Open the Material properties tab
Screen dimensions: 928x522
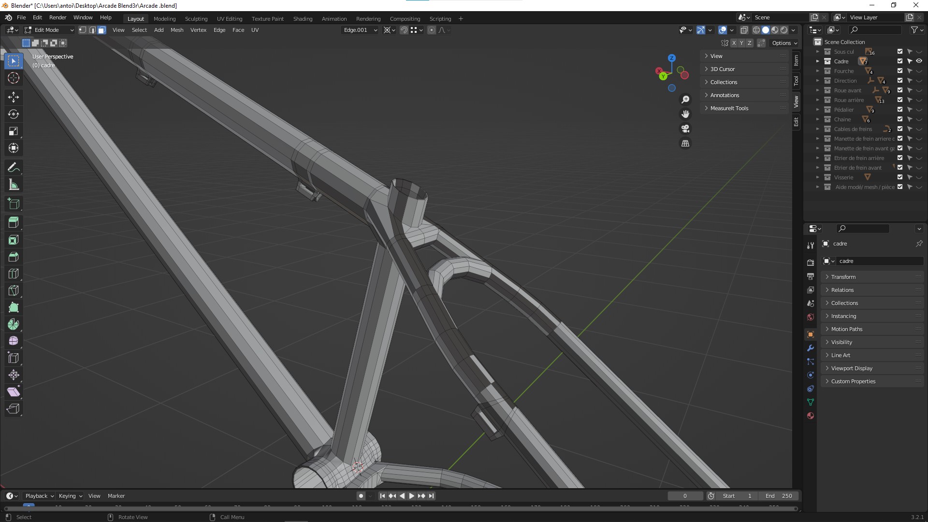[811, 416]
